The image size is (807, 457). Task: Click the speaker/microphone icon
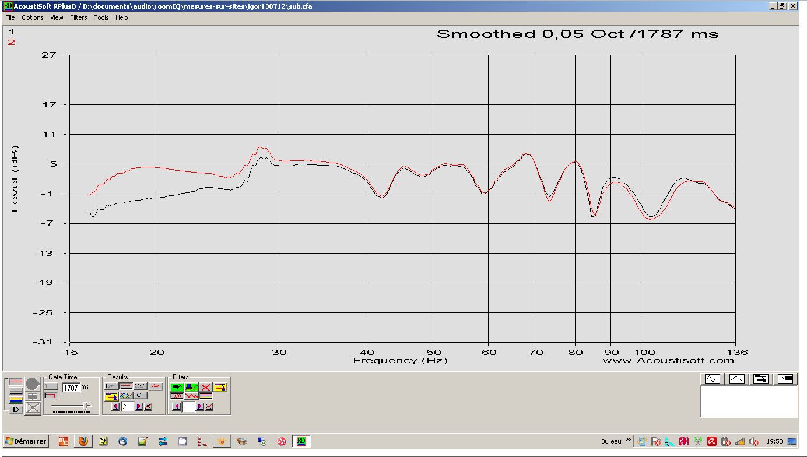16,409
